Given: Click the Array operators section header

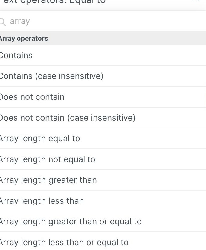Looking at the screenshot, I should pos(24,38).
